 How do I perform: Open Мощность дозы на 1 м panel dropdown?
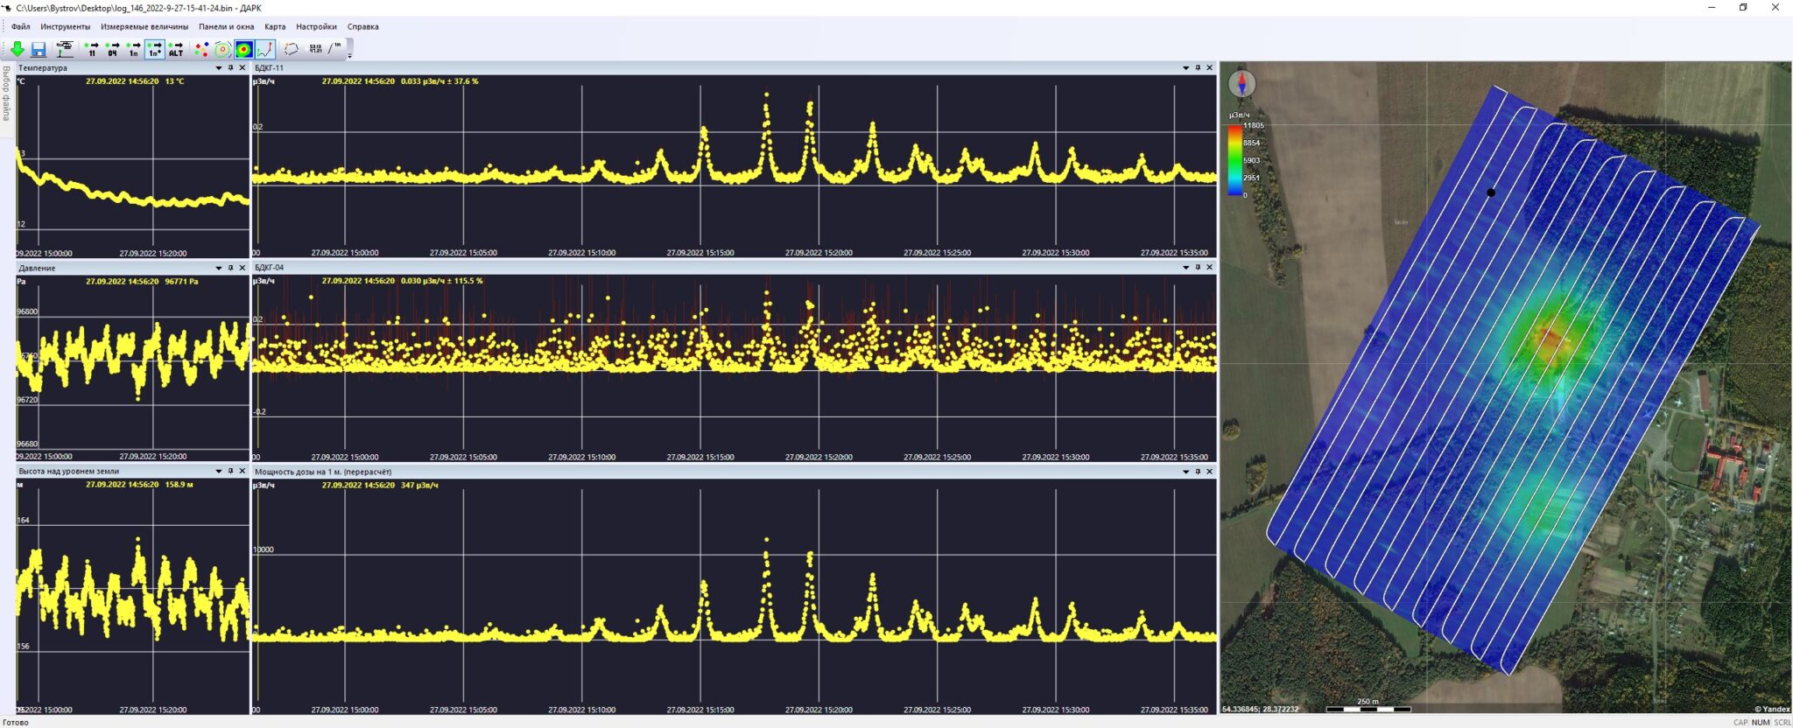click(x=1186, y=471)
